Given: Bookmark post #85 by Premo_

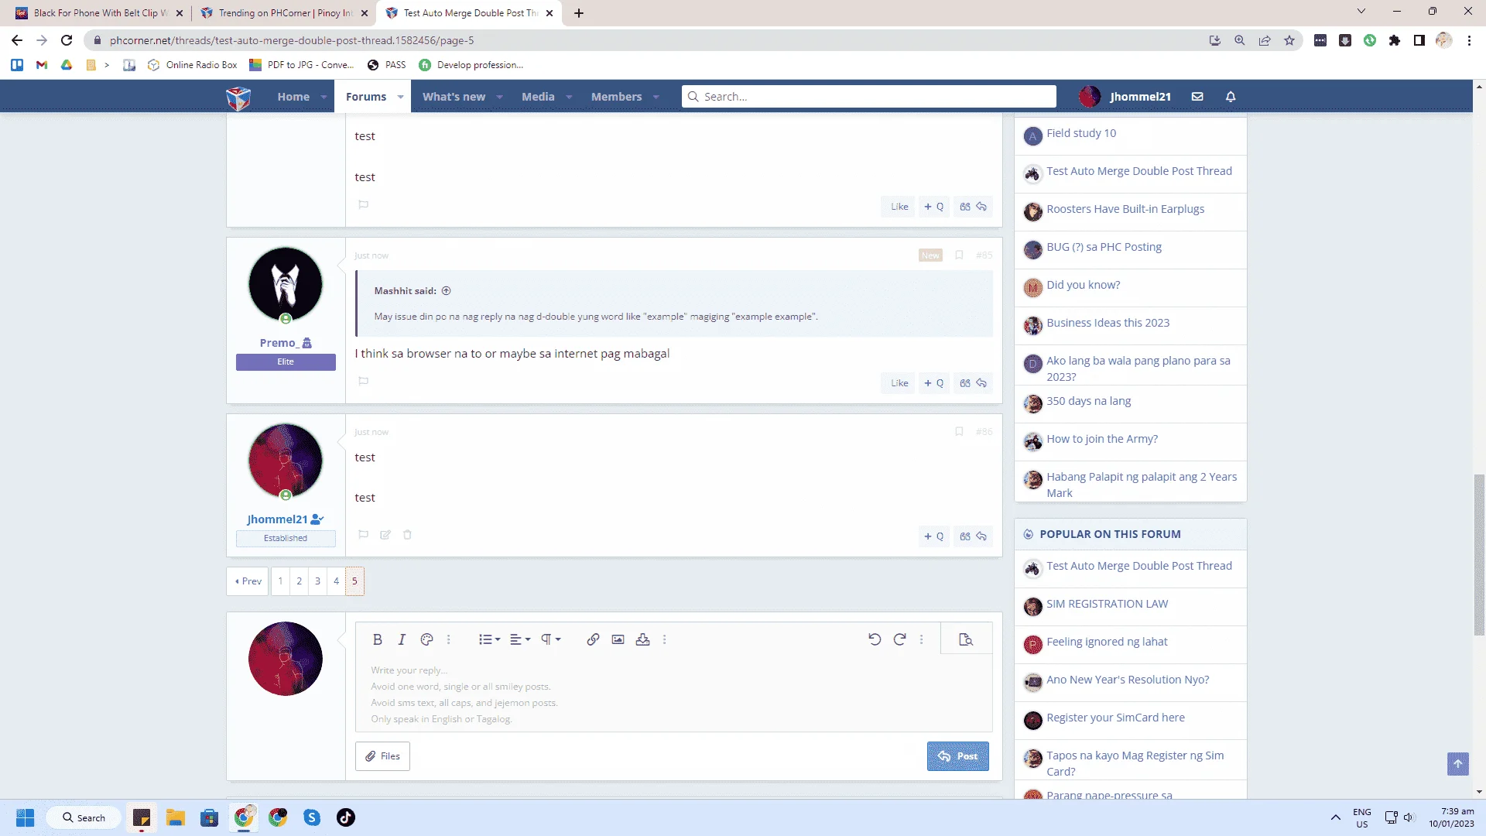Looking at the screenshot, I should tap(959, 255).
